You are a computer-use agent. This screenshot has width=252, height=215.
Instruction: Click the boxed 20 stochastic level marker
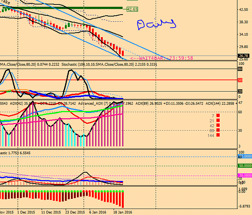click(x=240, y=91)
